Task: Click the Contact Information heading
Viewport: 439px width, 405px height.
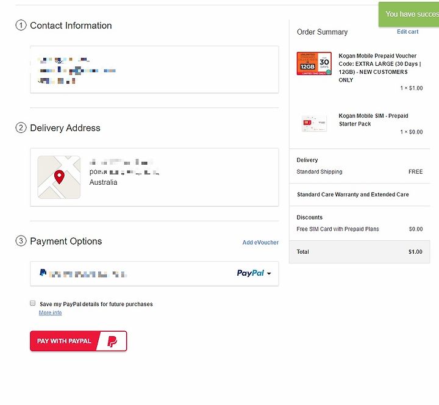Action: click(x=71, y=26)
